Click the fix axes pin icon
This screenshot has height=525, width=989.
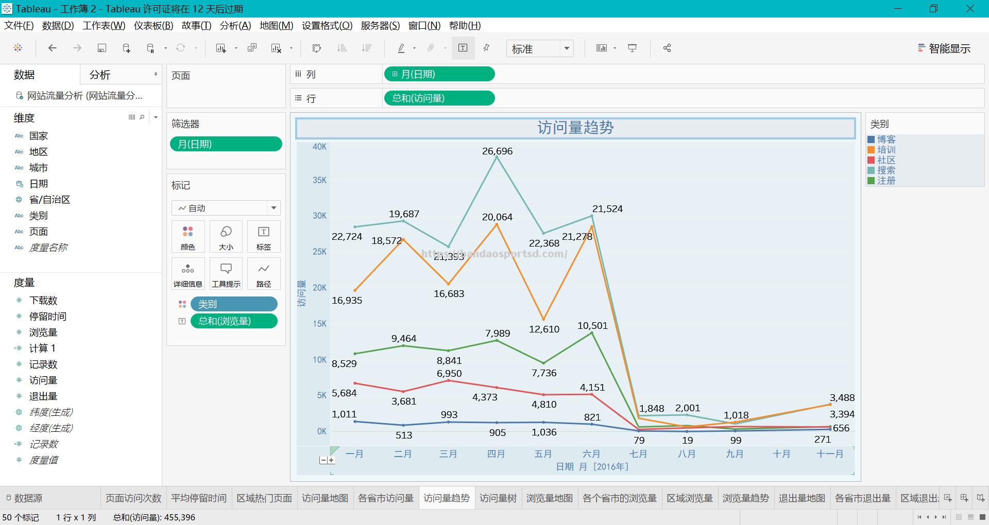(x=486, y=48)
